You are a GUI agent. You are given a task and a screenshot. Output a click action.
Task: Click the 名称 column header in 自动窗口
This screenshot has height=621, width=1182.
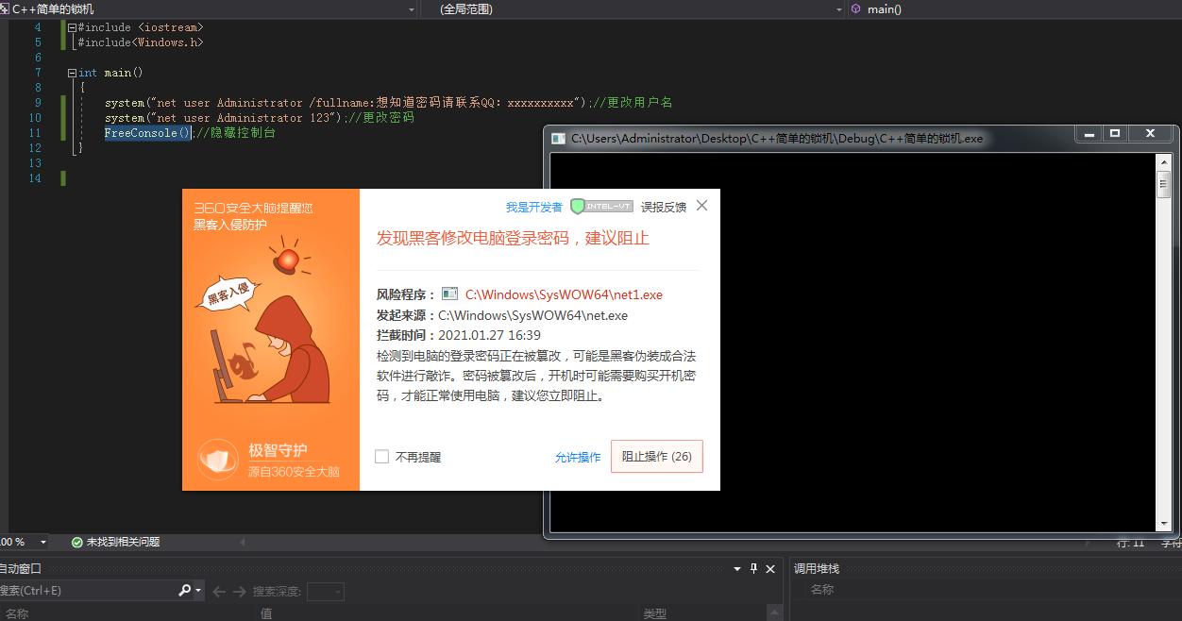coord(17,613)
